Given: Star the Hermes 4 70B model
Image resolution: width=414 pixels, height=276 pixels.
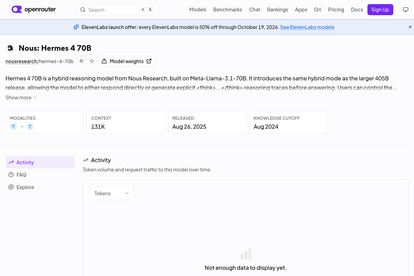Looking at the screenshot, I should (92, 61).
